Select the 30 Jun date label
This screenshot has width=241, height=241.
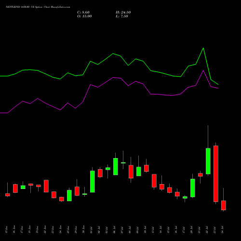coord(84,229)
